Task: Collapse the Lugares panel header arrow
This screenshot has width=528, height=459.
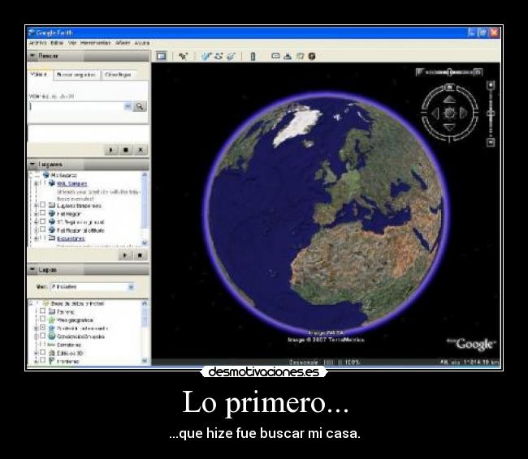Action: click(x=32, y=164)
